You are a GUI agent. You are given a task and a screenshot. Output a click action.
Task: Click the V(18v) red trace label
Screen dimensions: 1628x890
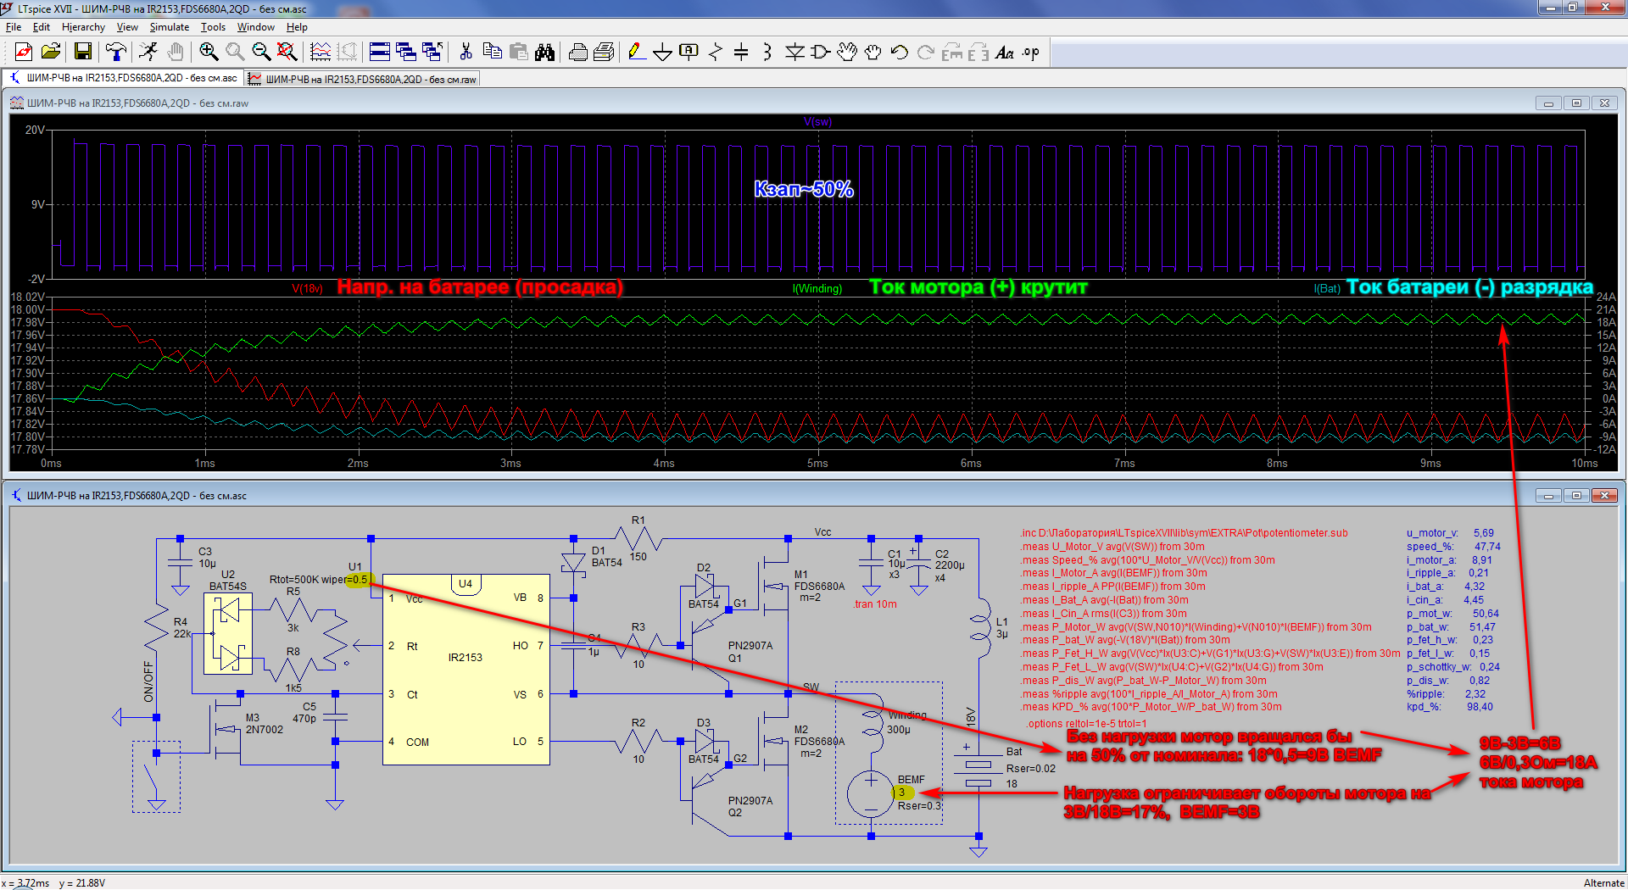(307, 289)
